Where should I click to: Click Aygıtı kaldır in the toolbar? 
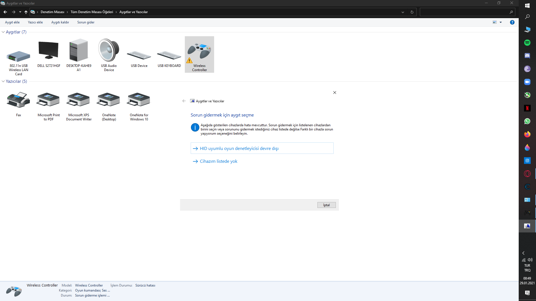(x=60, y=22)
